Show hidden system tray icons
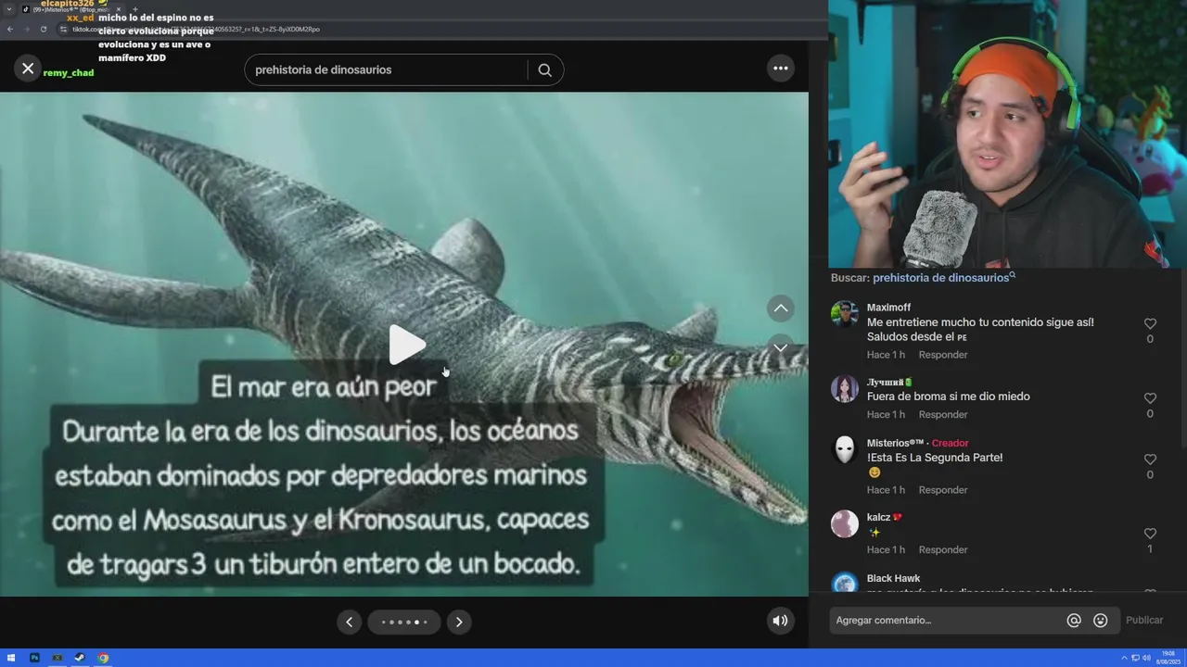Viewport: 1187px width, 667px height. point(1124,658)
